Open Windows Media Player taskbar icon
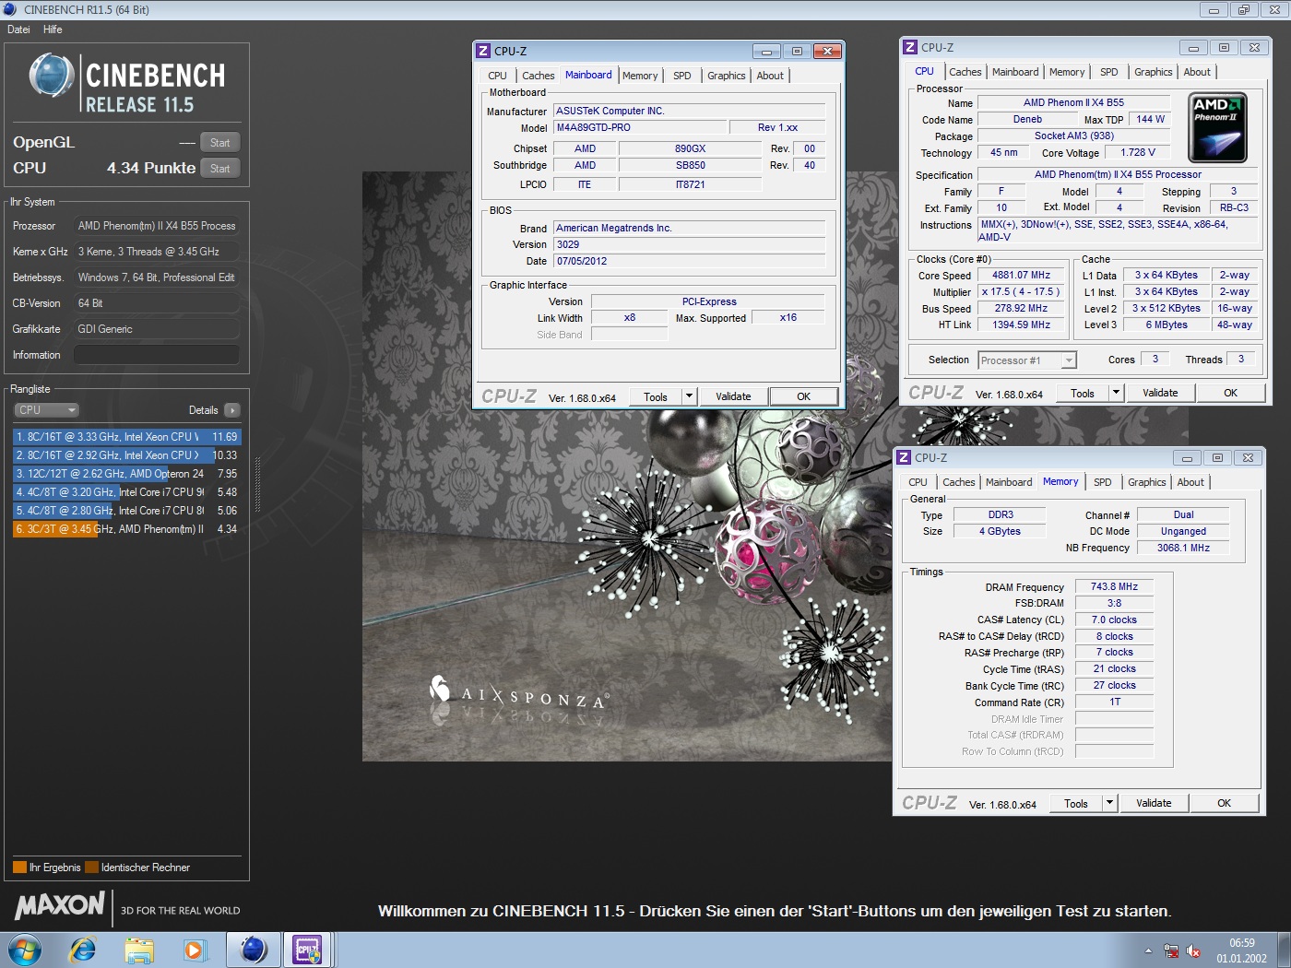The width and height of the screenshot is (1291, 968). point(194,950)
